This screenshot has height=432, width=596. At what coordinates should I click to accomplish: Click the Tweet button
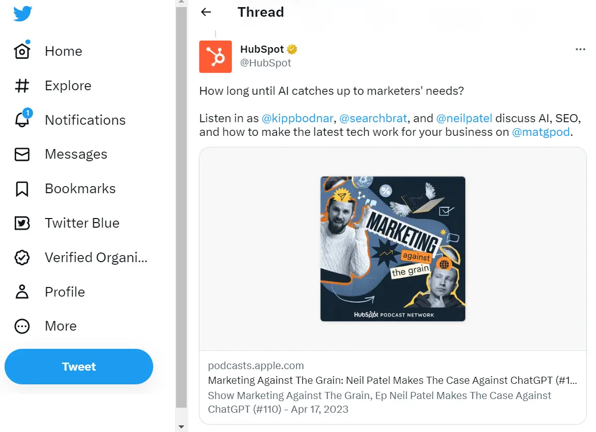(79, 366)
